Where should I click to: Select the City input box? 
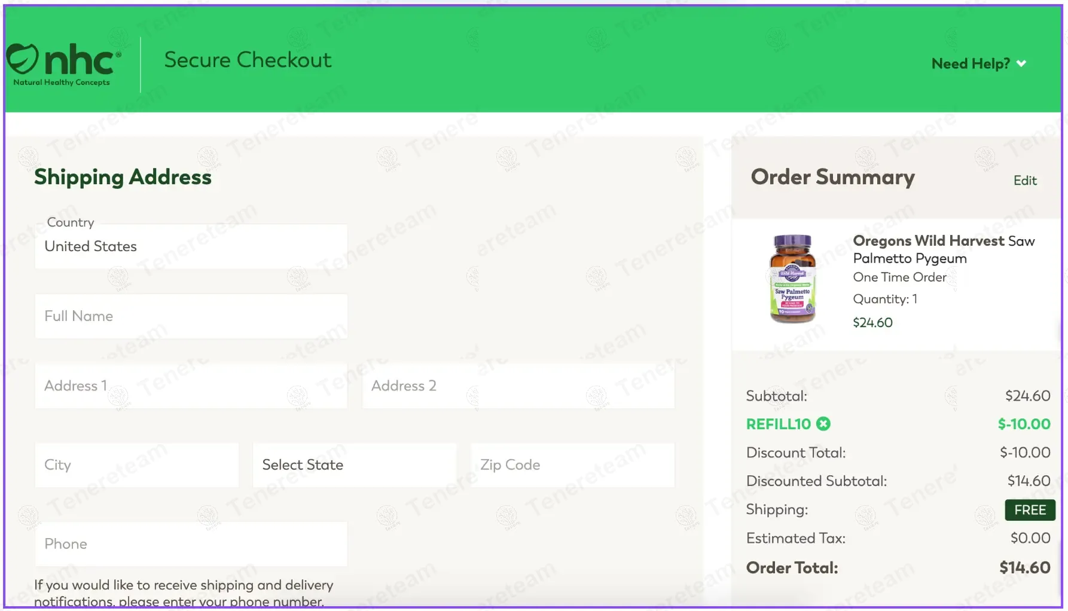pyautogui.click(x=136, y=465)
